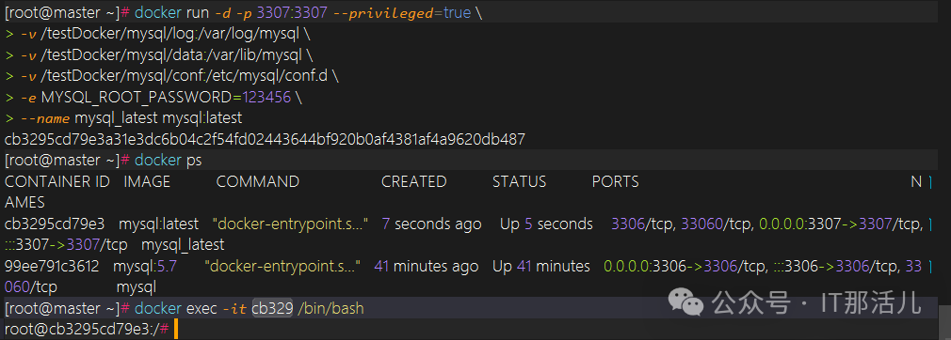
Task: Click the WeChat logo icon in watermark
Action: (686, 301)
